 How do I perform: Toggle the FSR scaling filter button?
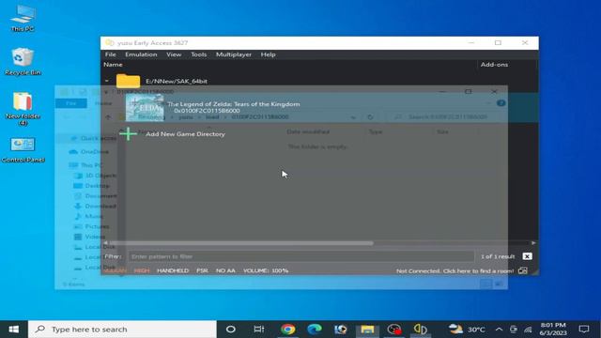tap(202, 270)
